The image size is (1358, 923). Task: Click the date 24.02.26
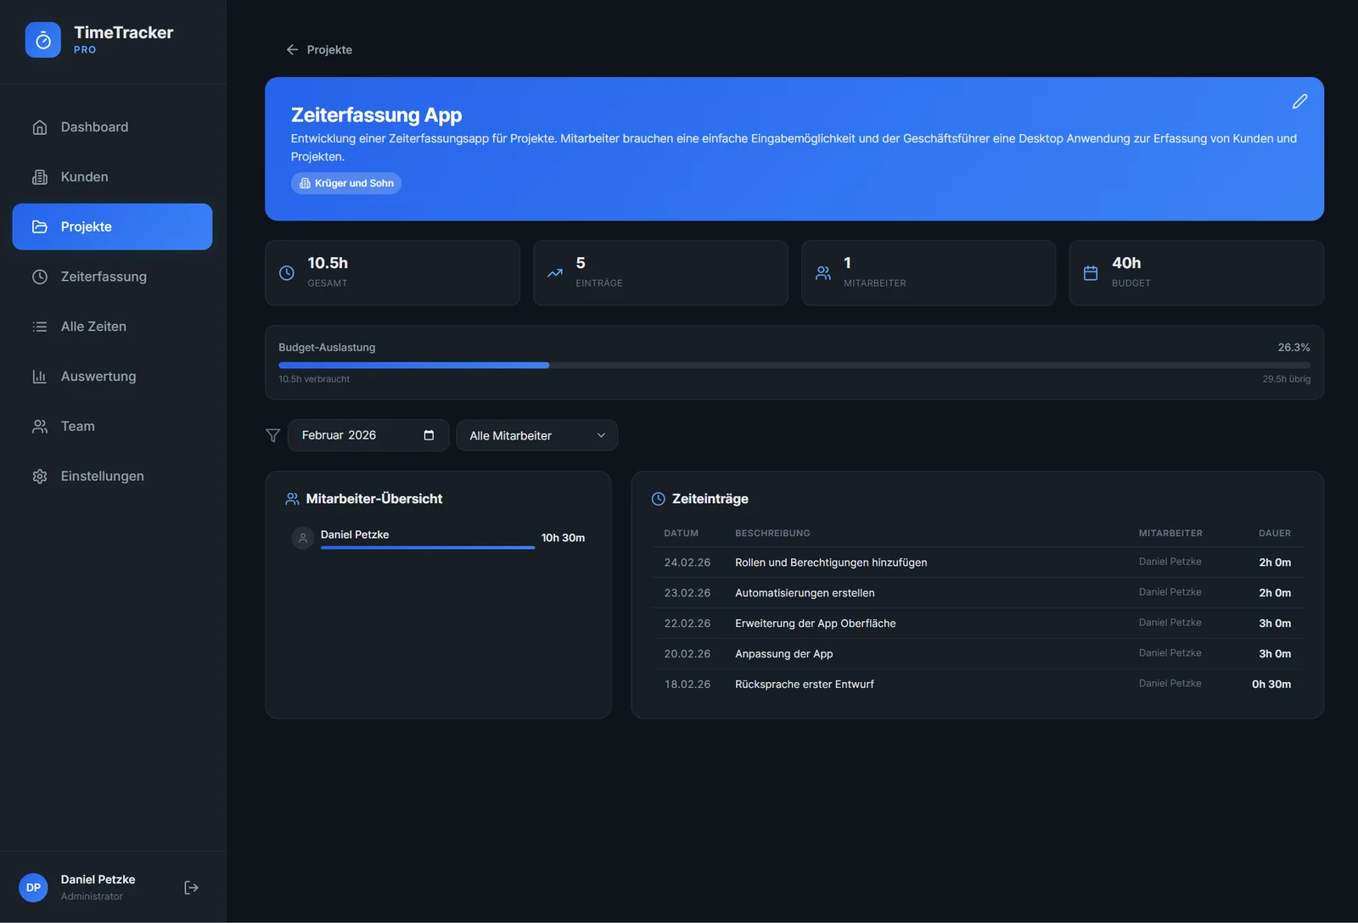click(687, 562)
